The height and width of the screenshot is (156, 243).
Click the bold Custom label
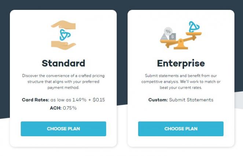(158, 100)
